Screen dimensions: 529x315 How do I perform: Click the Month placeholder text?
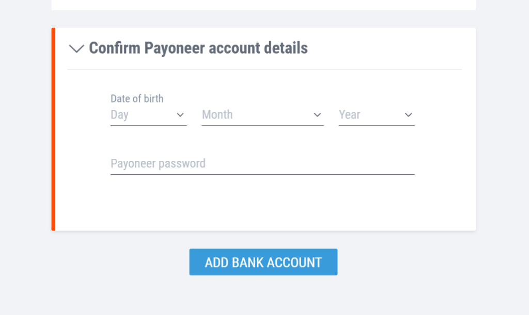(x=217, y=114)
